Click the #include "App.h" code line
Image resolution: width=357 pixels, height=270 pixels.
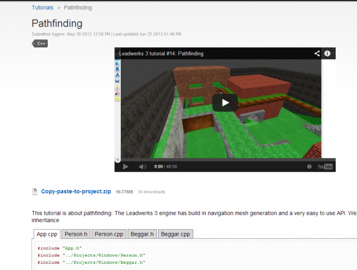tap(60, 248)
